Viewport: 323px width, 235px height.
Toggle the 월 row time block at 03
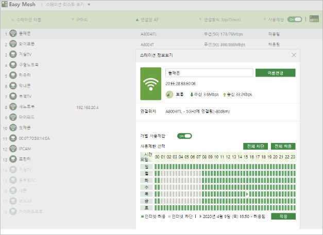(175, 173)
